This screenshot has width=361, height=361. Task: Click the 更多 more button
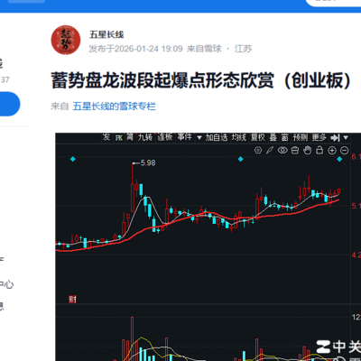point(319,137)
